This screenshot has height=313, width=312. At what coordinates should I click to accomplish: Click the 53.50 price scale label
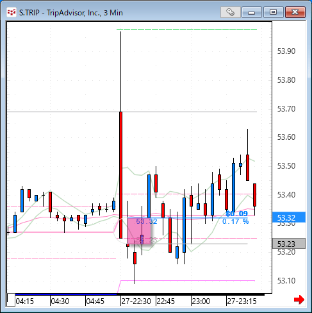286,166
